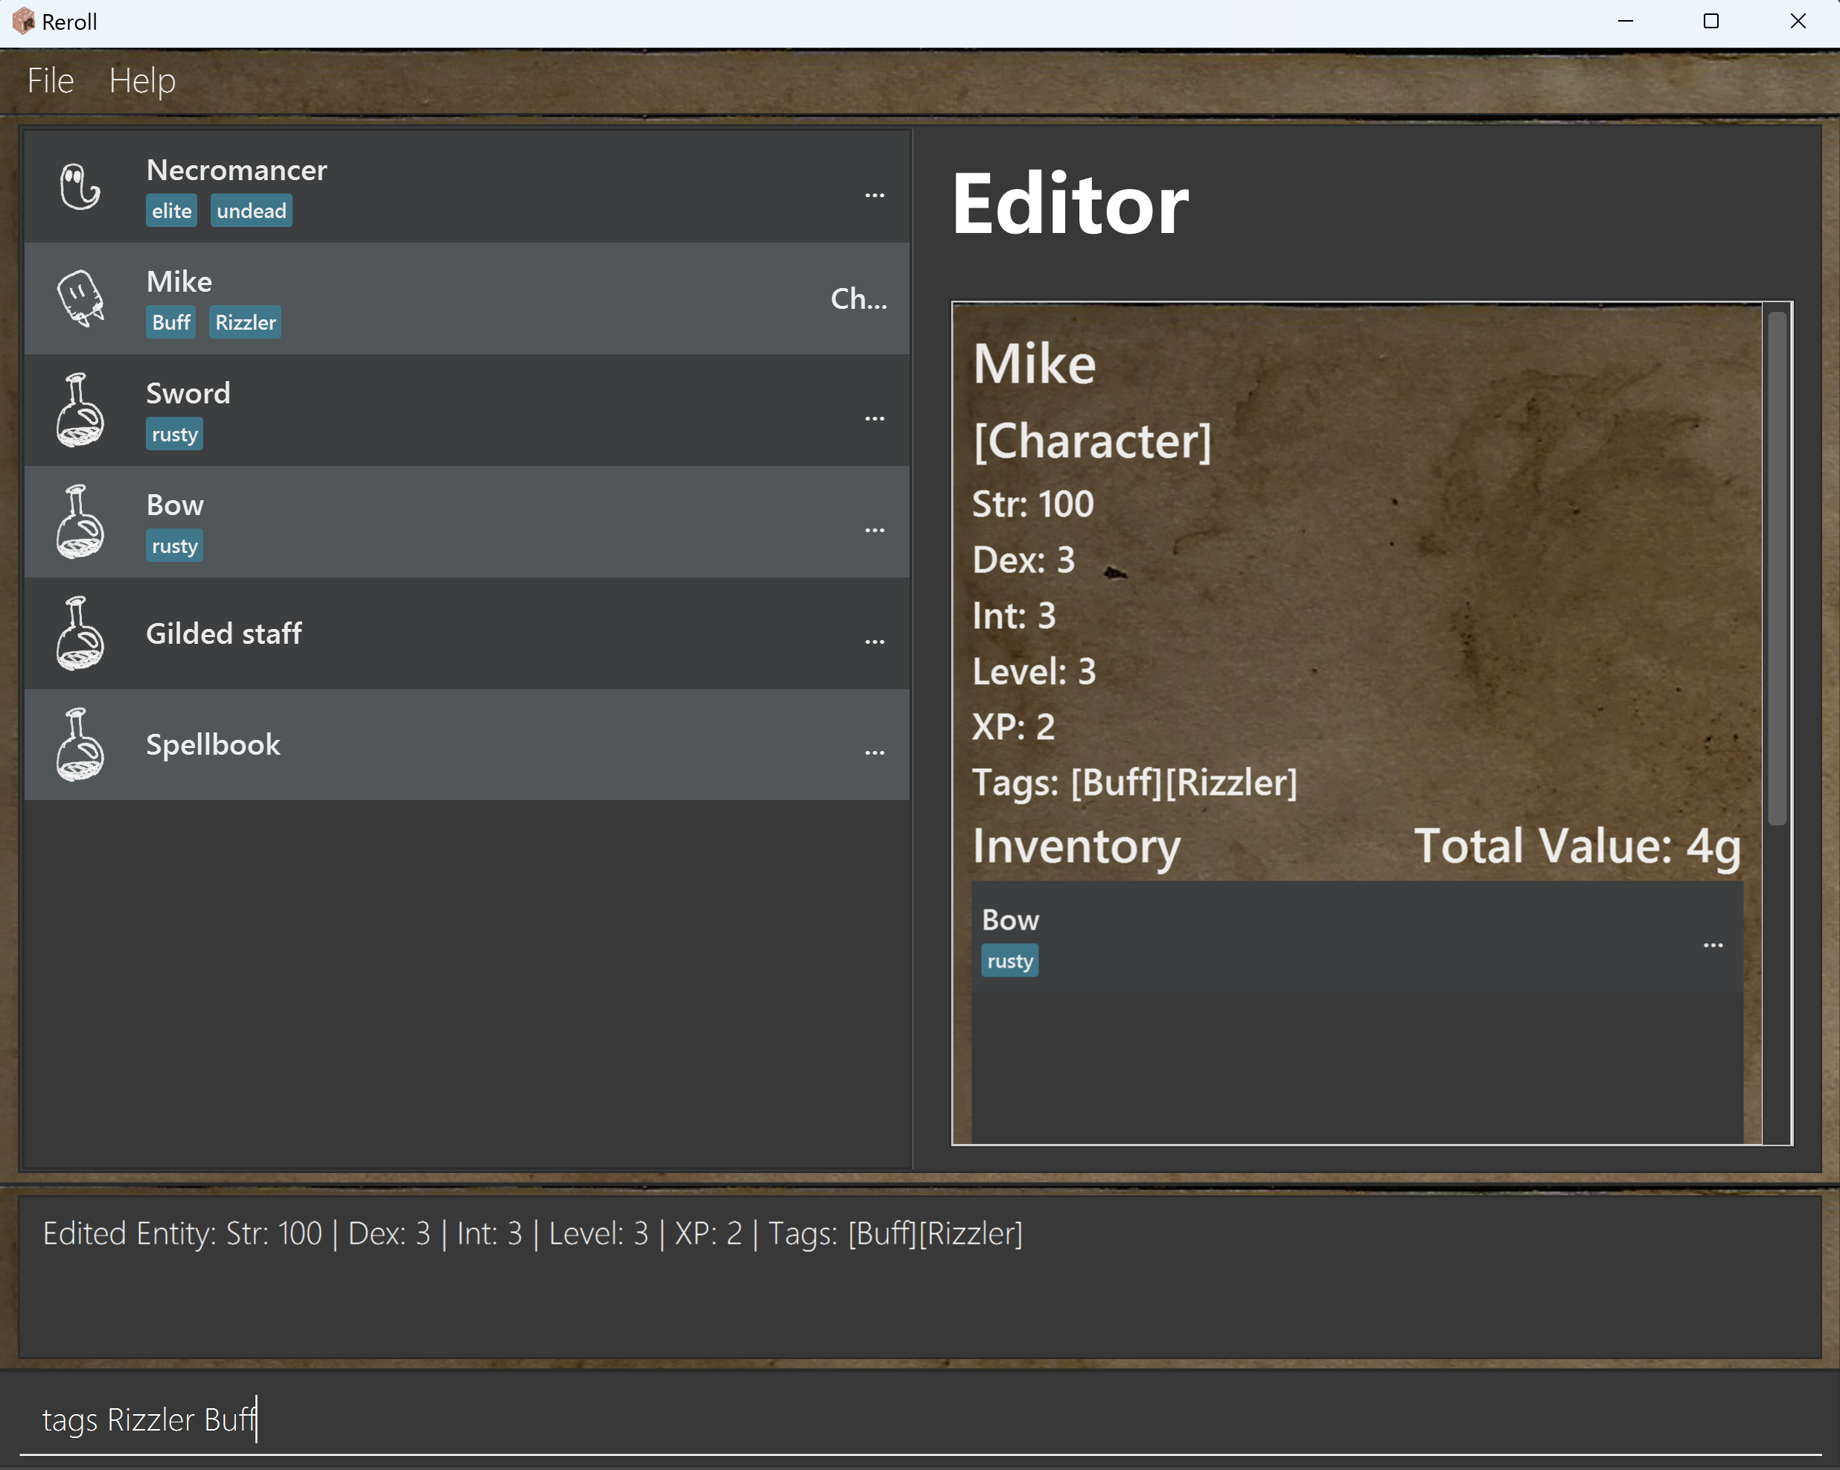The image size is (1840, 1470).
Task: Select the Bow item name in list
Action: click(x=175, y=505)
